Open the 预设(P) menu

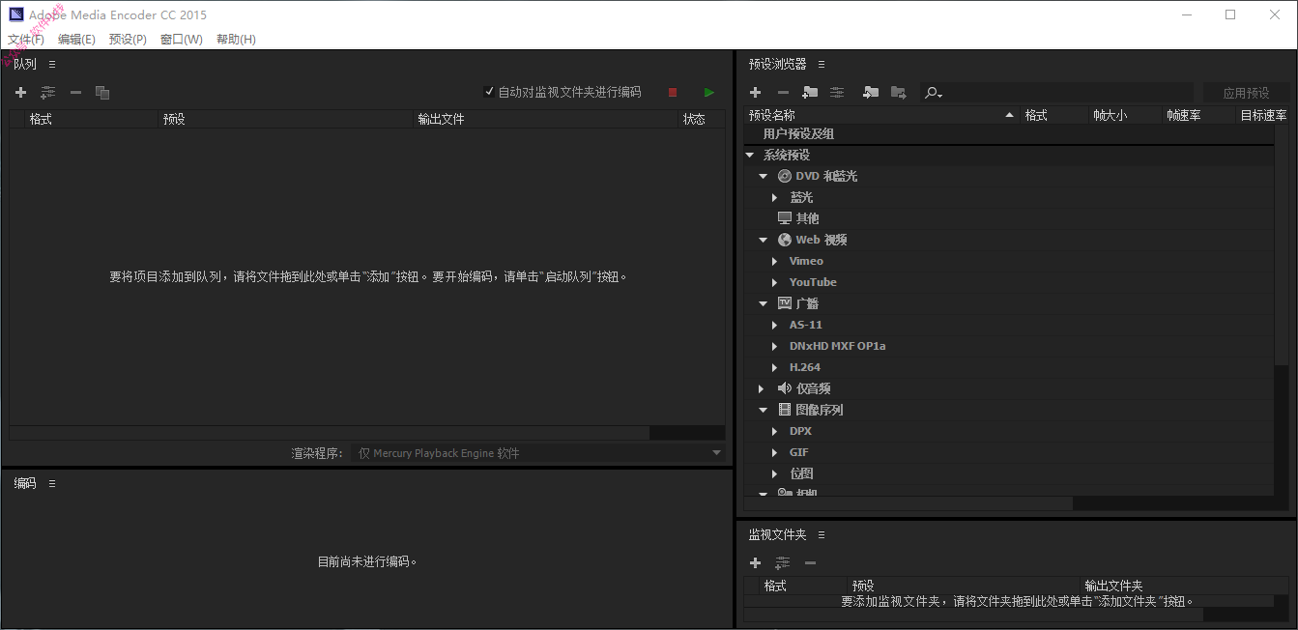click(x=128, y=40)
